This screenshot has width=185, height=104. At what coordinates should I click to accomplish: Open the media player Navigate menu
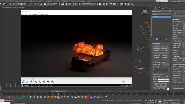pyautogui.click(x=35, y=14)
